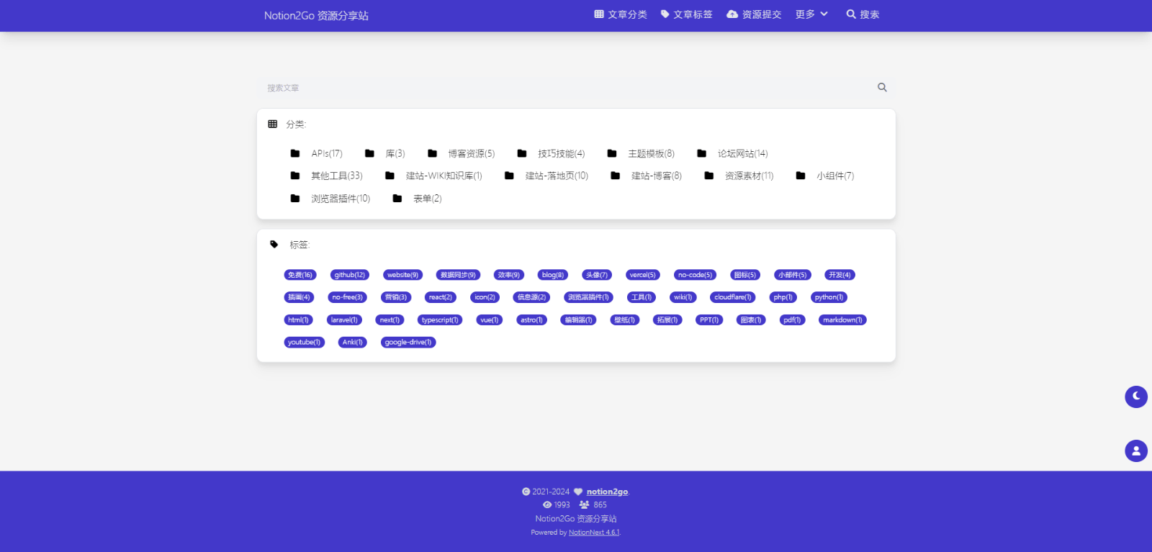
Task: Click the google-drive(1) tag
Action: (408, 343)
